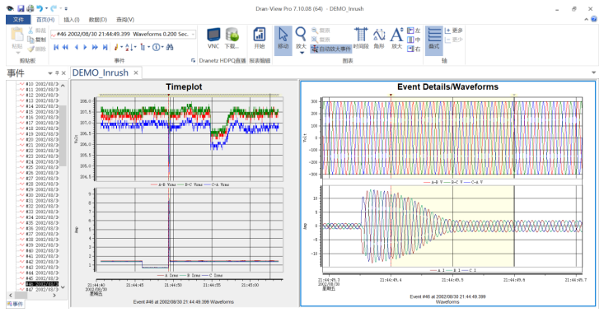
Task: Click the 更多 more axes button
Action: (x=453, y=30)
